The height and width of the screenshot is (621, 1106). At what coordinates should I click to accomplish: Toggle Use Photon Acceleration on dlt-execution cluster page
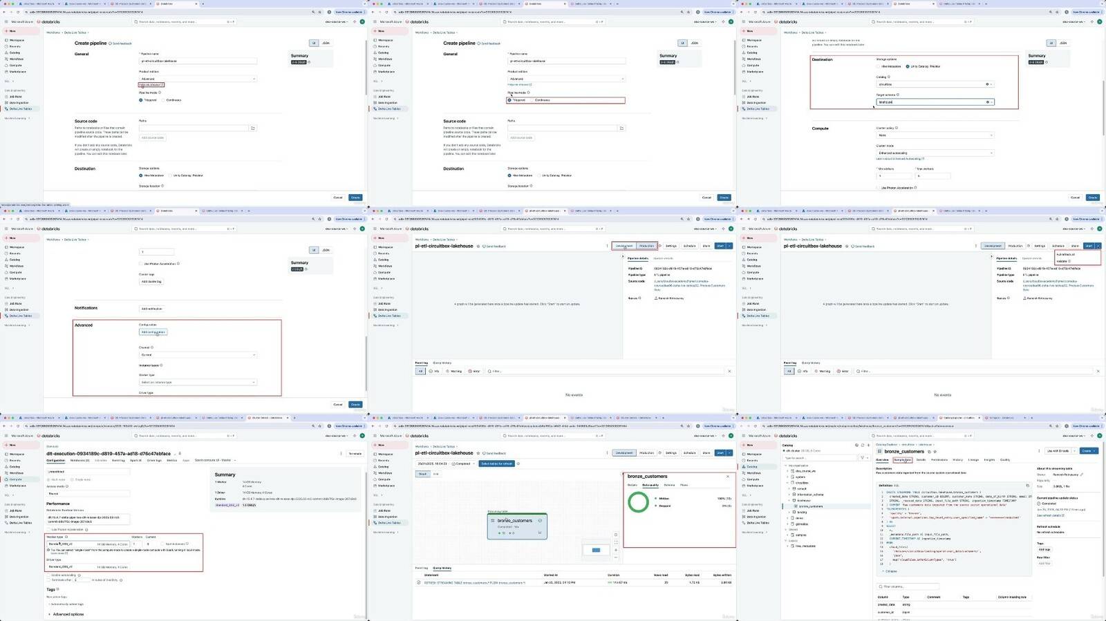click(49, 529)
